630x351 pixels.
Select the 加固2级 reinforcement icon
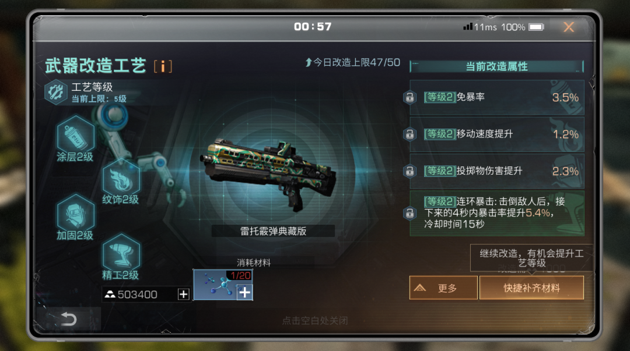(x=75, y=212)
